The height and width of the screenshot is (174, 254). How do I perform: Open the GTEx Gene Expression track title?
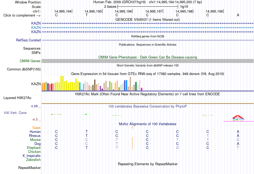click(148, 74)
